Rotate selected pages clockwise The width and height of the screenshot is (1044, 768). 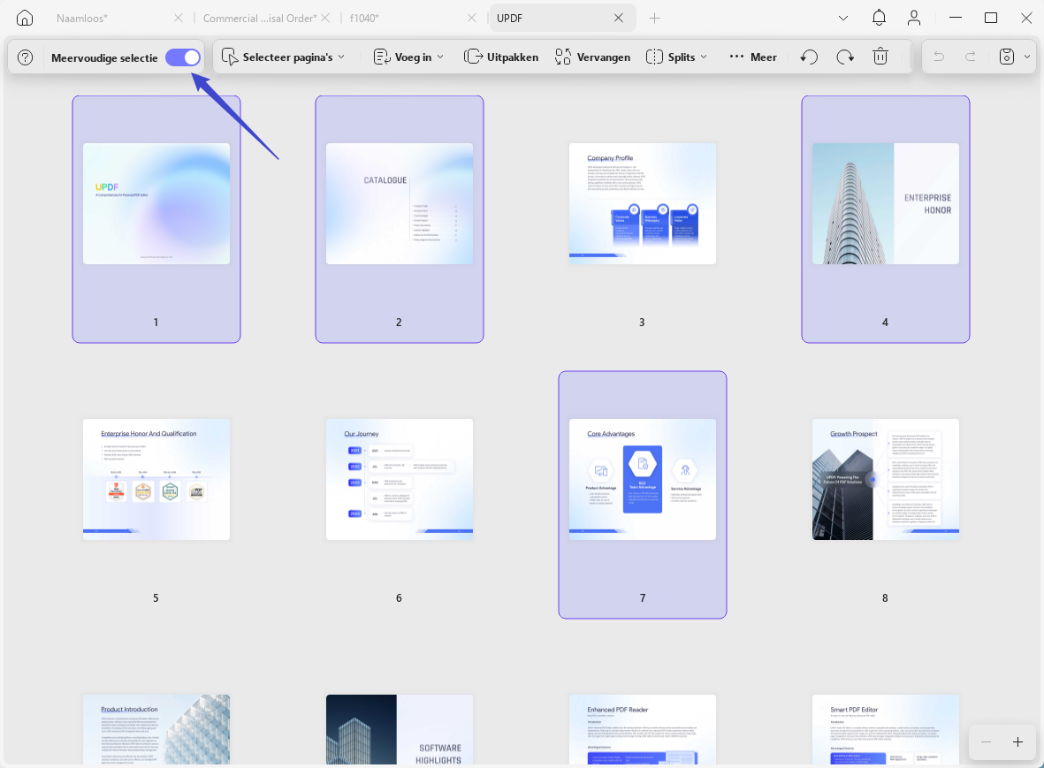(845, 57)
